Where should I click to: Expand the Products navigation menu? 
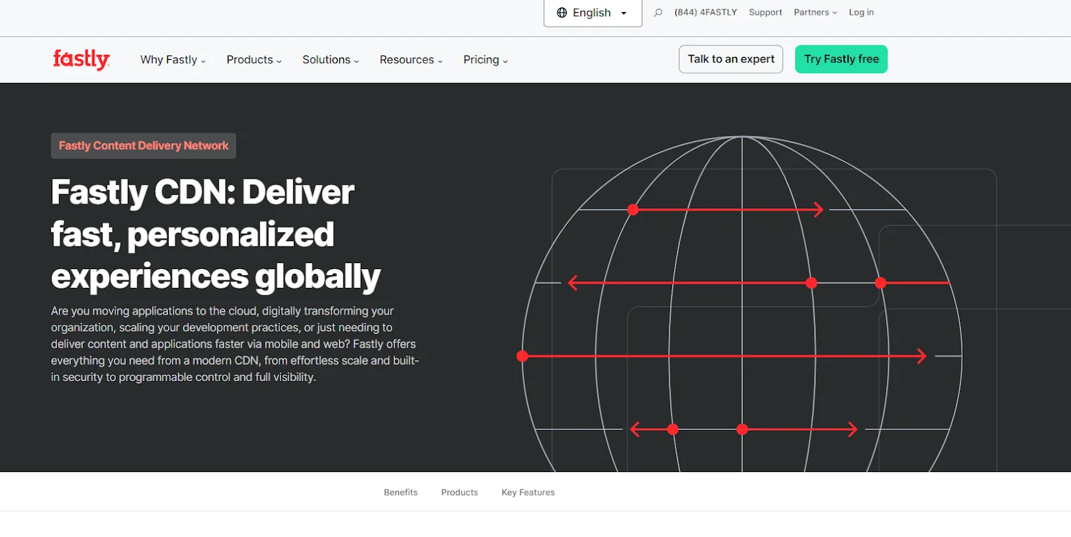[254, 60]
